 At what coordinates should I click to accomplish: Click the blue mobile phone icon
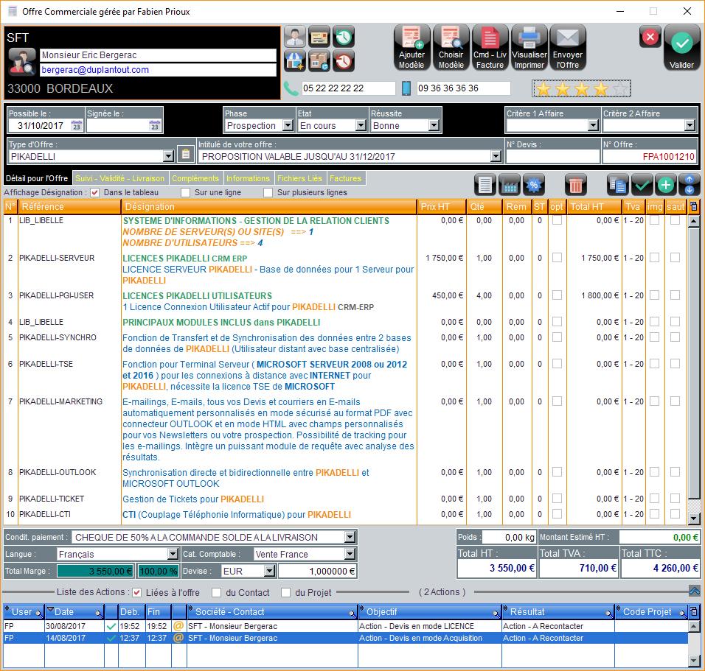tap(406, 88)
